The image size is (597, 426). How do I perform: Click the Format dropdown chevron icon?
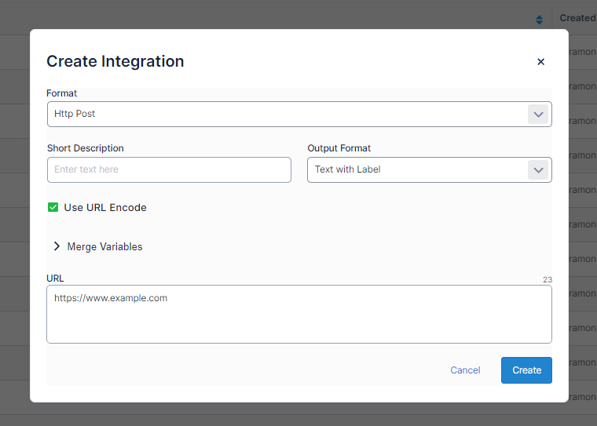pos(538,115)
